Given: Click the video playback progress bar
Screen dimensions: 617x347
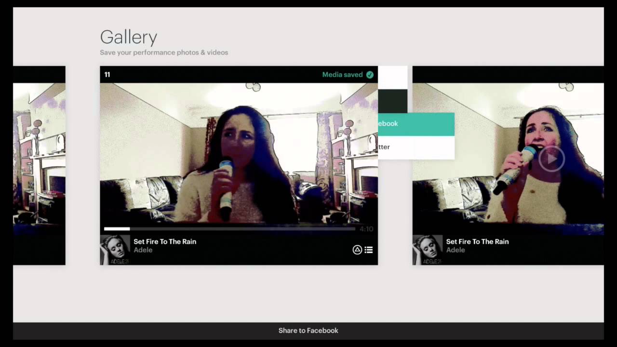Looking at the screenshot, I should click(x=229, y=229).
